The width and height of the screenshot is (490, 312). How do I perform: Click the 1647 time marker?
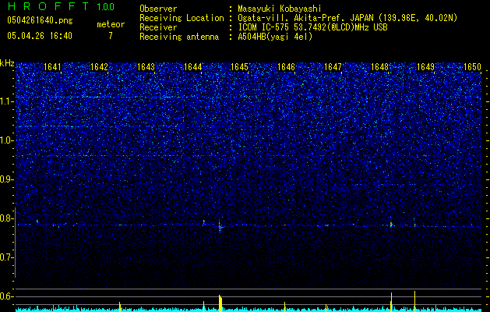(x=333, y=67)
